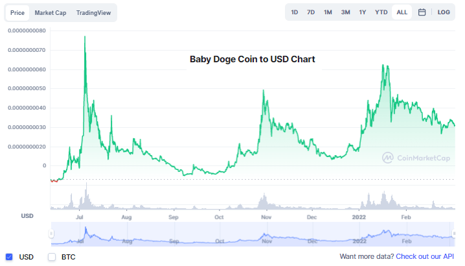465x266 pixels.
Task: Click the Nov label in the navigator strip
Action: coord(265,241)
